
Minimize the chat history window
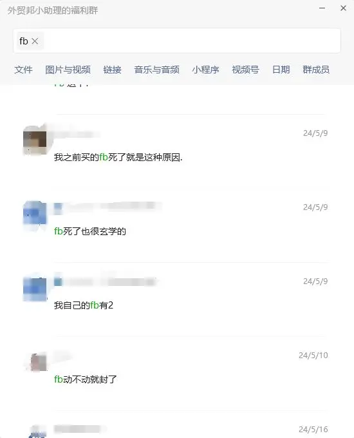coord(322,8)
